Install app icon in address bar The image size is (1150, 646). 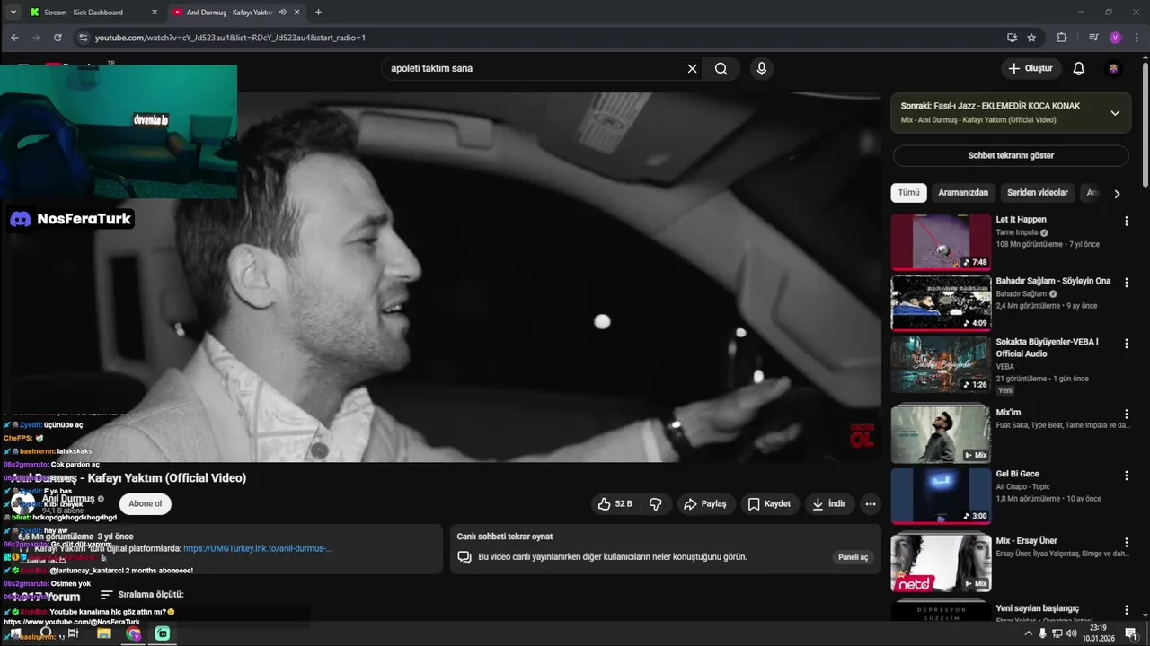(x=1012, y=38)
